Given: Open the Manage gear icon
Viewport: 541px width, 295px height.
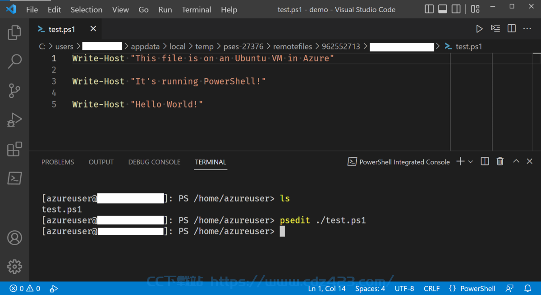Looking at the screenshot, I should [x=14, y=266].
